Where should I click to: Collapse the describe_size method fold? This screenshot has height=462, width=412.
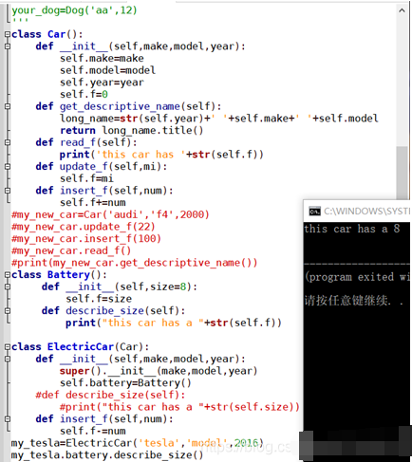[8, 310]
